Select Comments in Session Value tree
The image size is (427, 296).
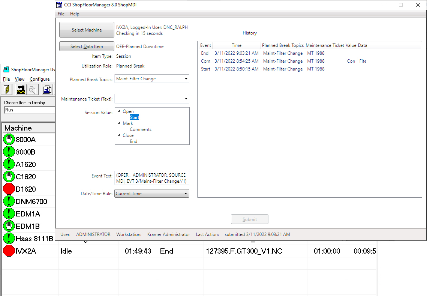click(141, 129)
